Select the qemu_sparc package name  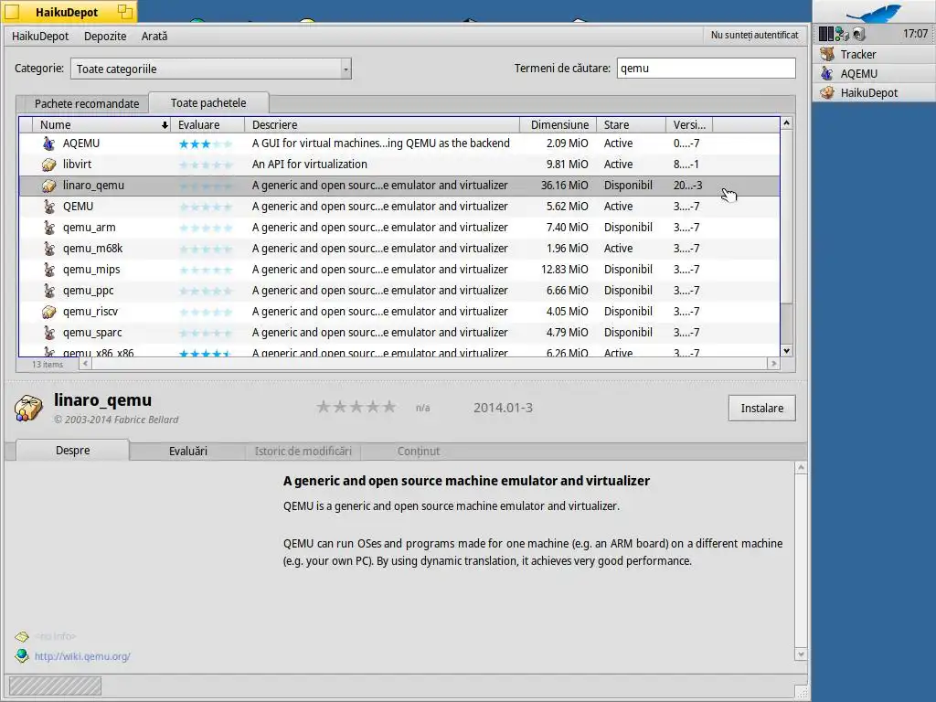[x=92, y=333]
